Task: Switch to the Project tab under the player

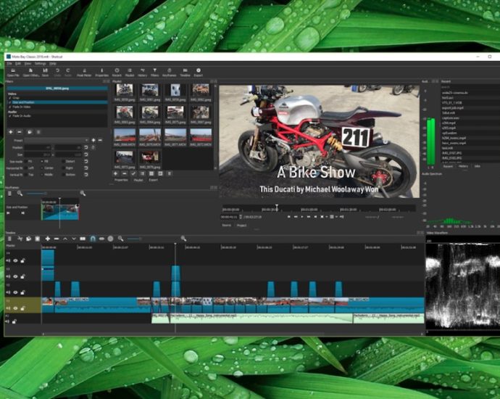Action: tap(241, 226)
